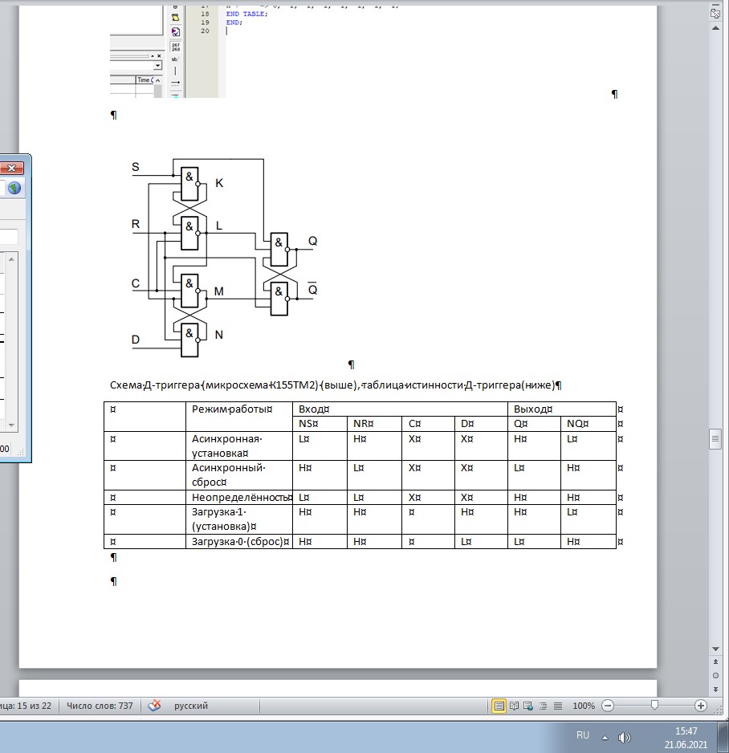The width and height of the screenshot is (729, 753).
Task: Click the caption 'Схема Д-триггера' text
Action: [154, 385]
